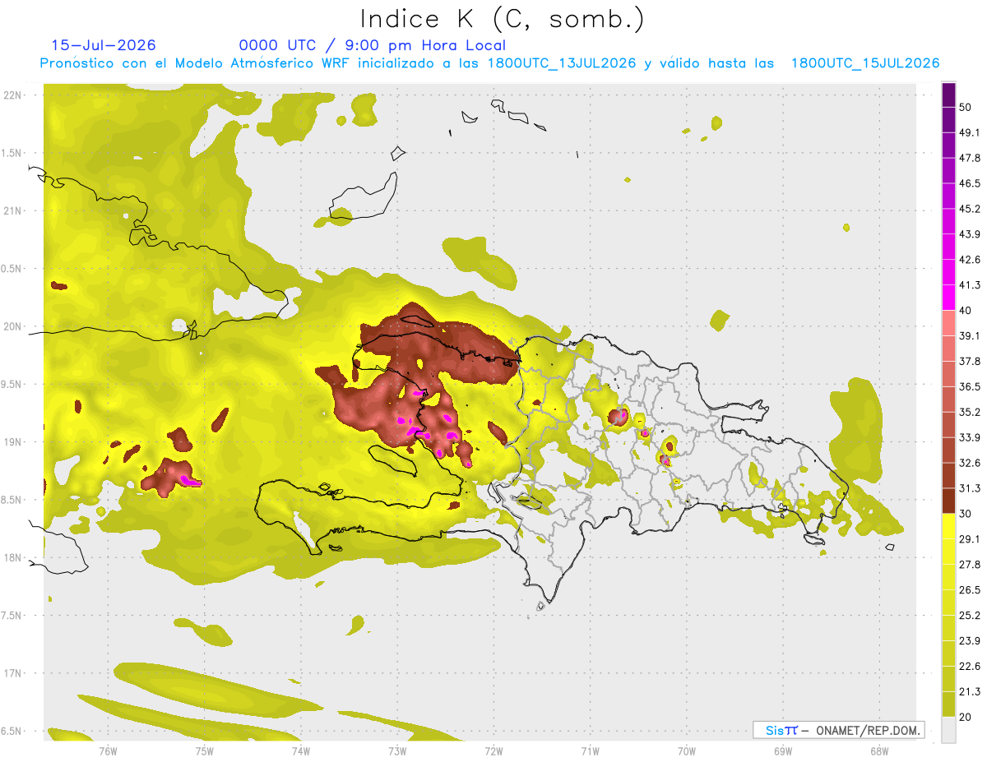
Task: Click color scale value "36.5"
Action: (x=970, y=386)
